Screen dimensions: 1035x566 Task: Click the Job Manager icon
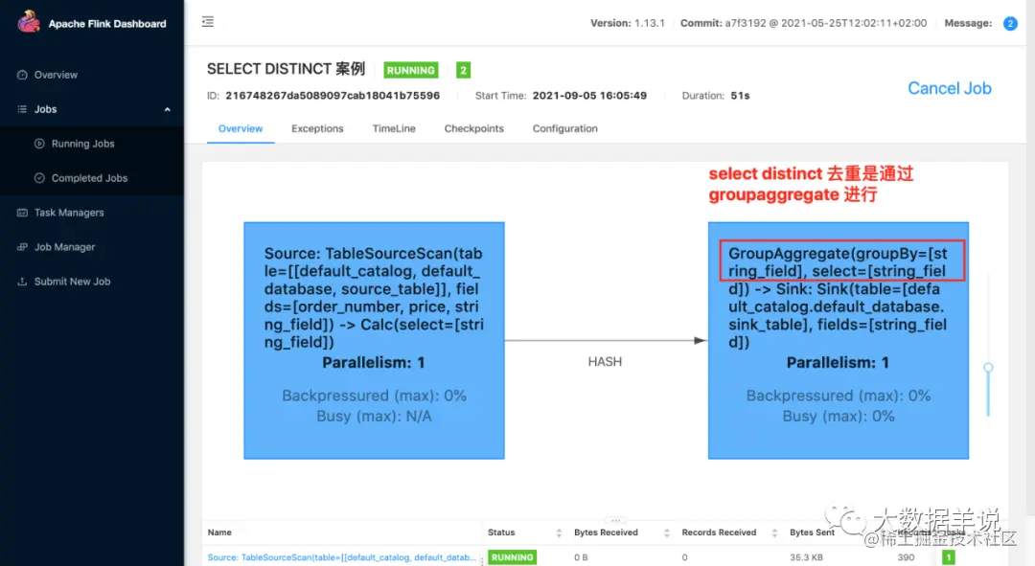point(22,247)
